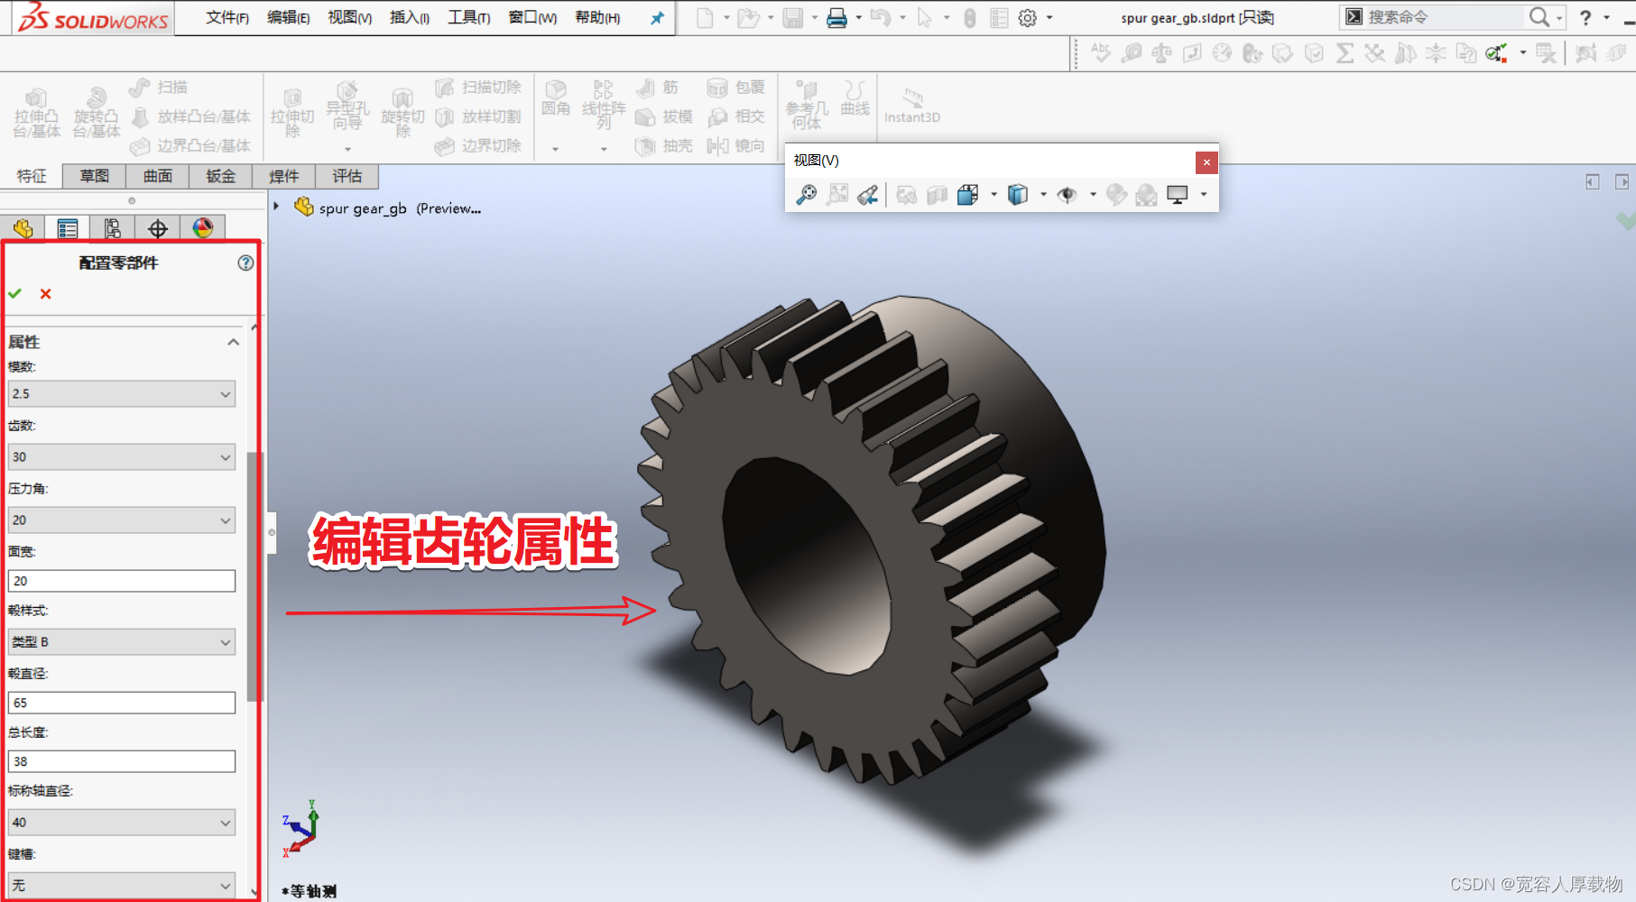1636x902 pixels.
Task: Click the 面宽 input field with 20
Action: tap(122, 581)
